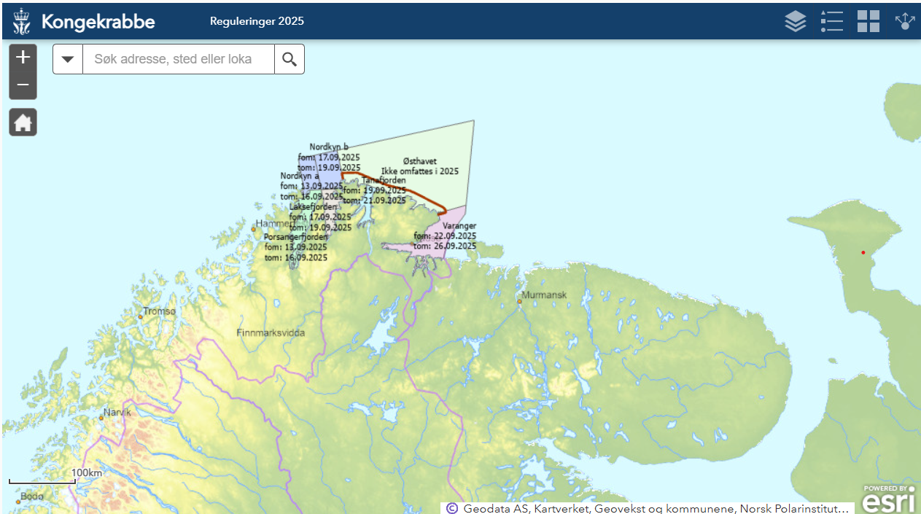This screenshot has height=514, width=921.
Task: Click the Reguleringer 2025 header text
Action: [x=257, y=21]
